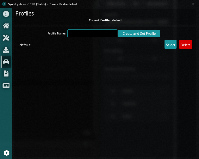Delete the default profile
This screenshot has width=199, height=159.
[186, 44]
